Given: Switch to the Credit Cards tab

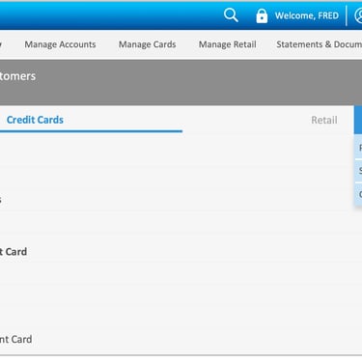Looking at the screenshot, I should [x=35, y=120].
